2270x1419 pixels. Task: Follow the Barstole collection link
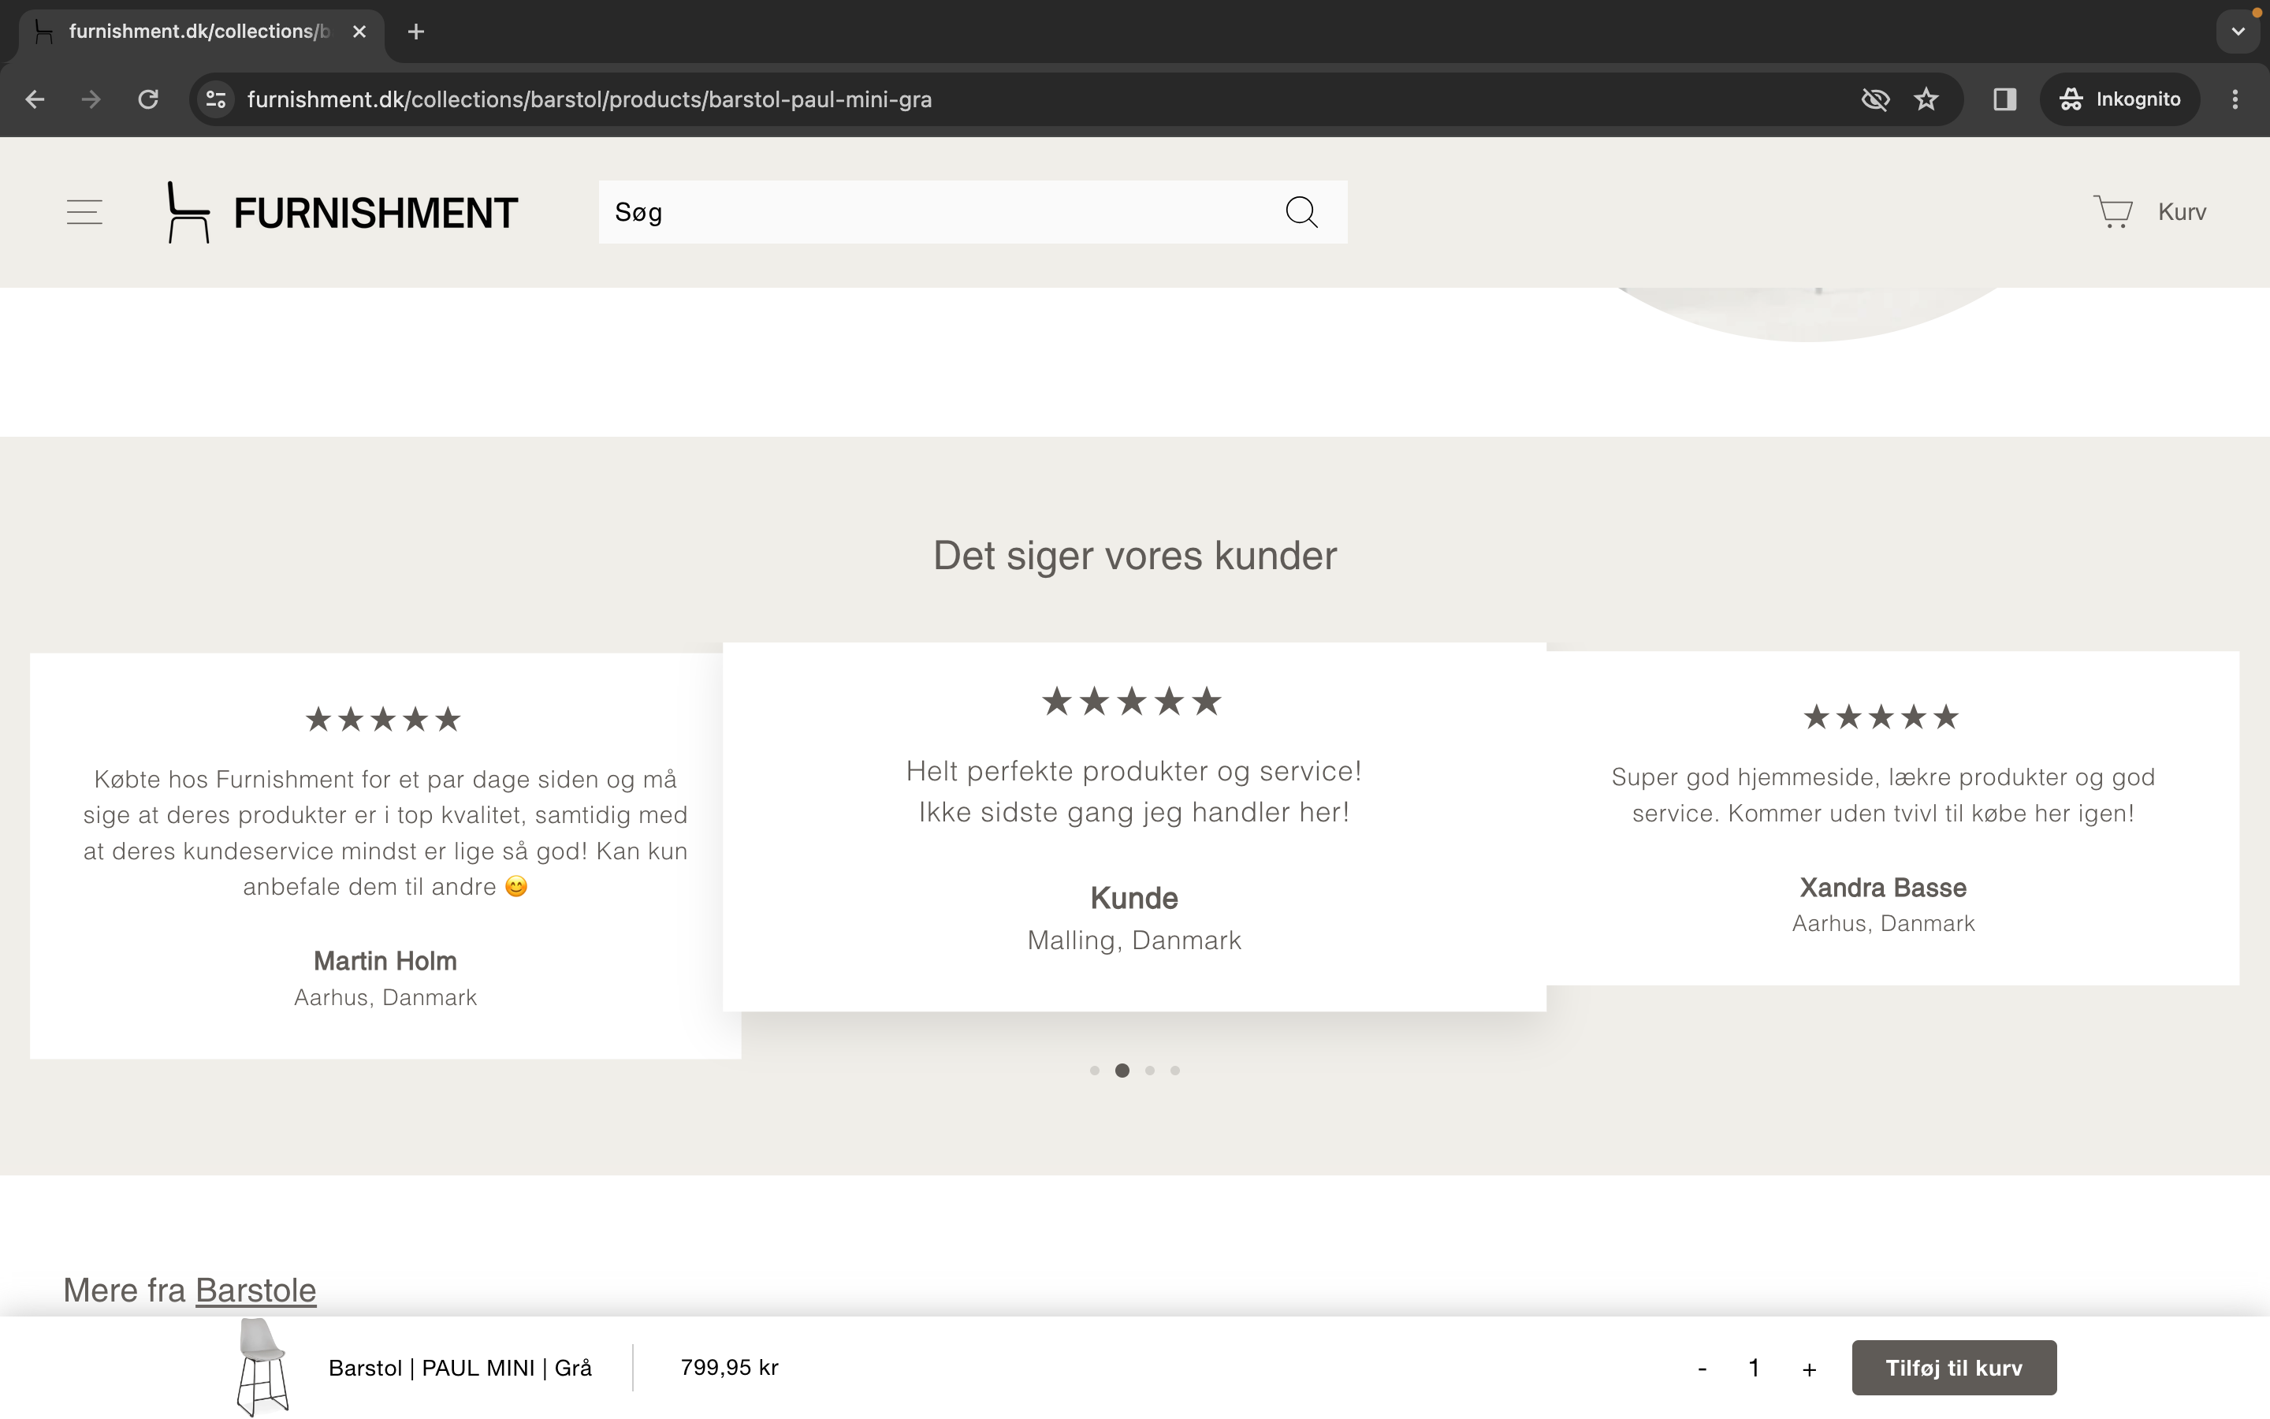point(255,1291)
